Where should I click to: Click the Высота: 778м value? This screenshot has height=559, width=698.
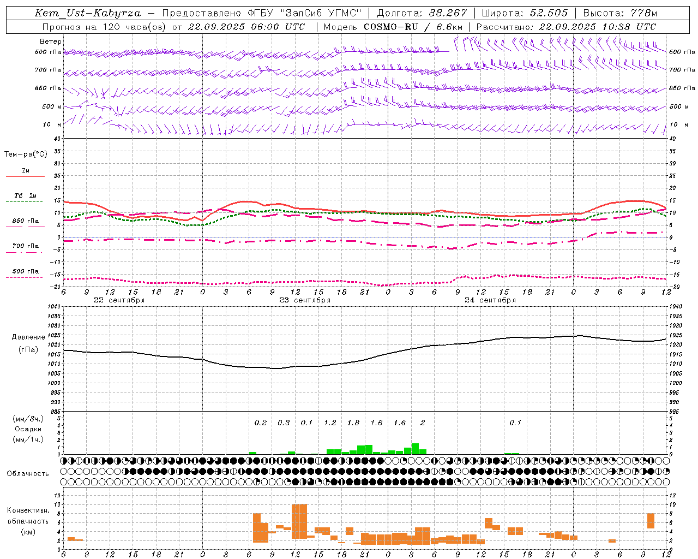coord(620,13)
